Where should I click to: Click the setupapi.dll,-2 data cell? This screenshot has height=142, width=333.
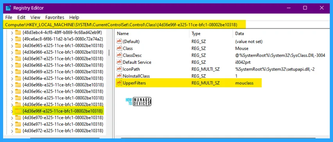[x=275, y=69]
